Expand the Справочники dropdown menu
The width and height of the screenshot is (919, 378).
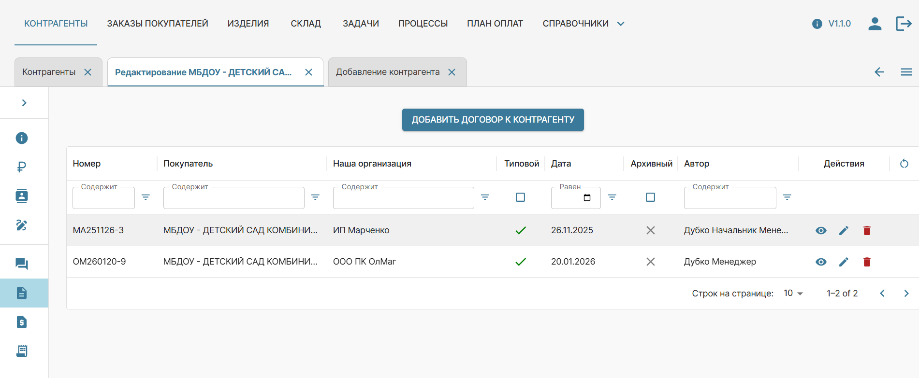click(583, 24)
